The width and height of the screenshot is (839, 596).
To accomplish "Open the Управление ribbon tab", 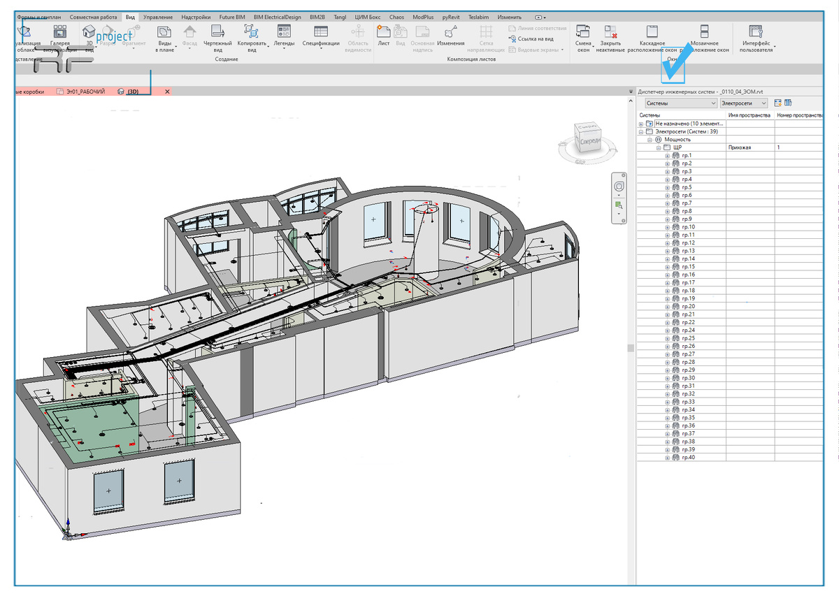I will (x=158, y=16).
